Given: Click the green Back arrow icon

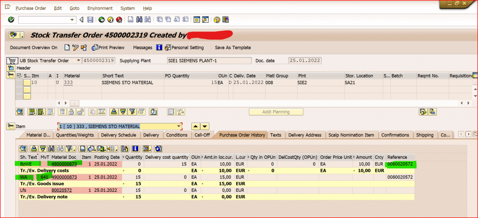Looking at the screenshot, I should (102, 20).
